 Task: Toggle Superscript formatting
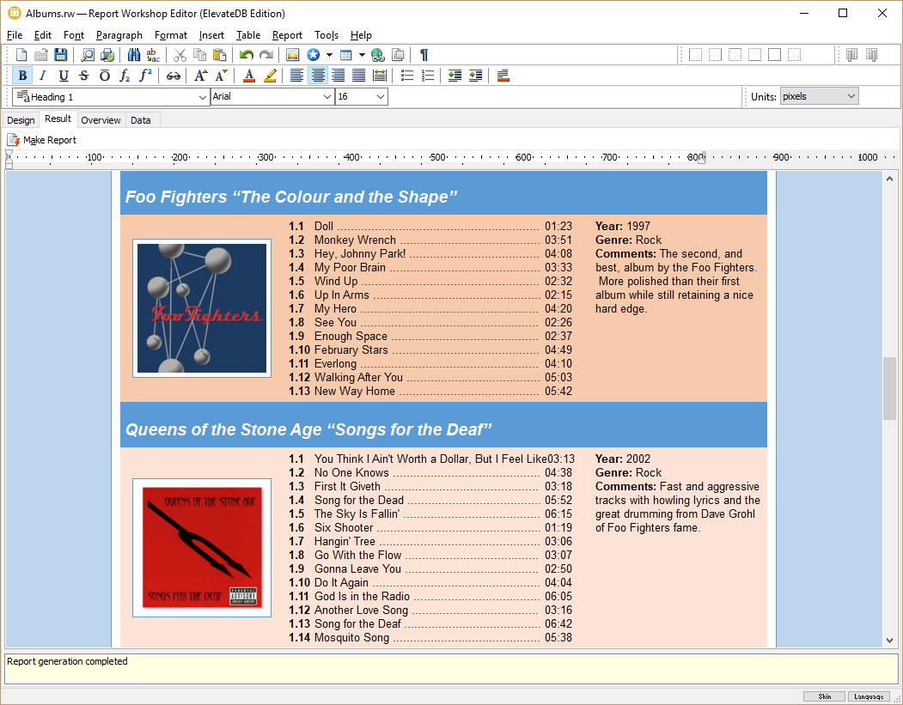[146, 76]
